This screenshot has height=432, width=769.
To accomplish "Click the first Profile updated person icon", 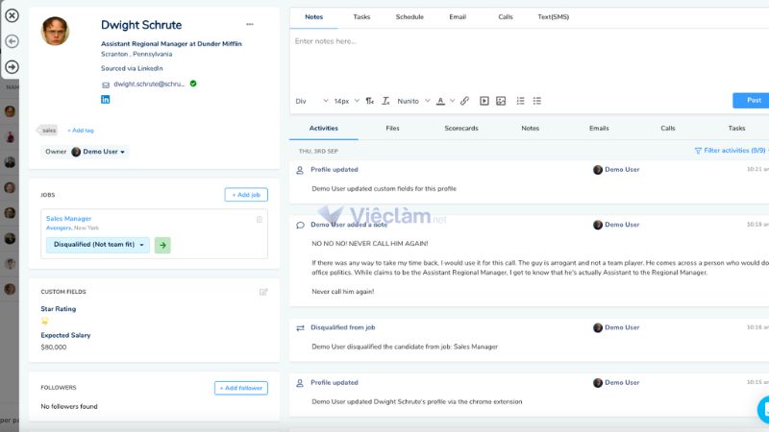I will click(x=300, y=170).
